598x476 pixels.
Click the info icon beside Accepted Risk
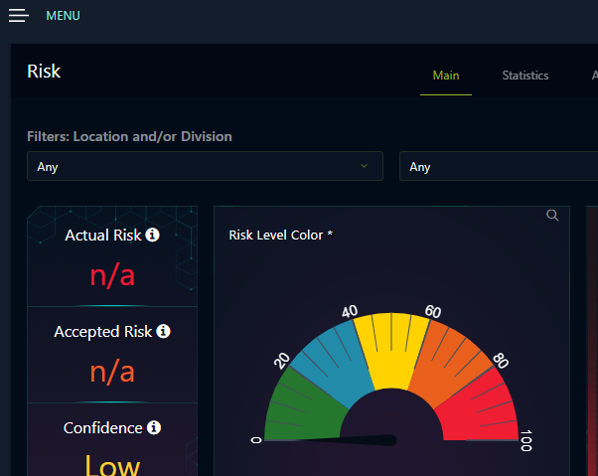163,331
